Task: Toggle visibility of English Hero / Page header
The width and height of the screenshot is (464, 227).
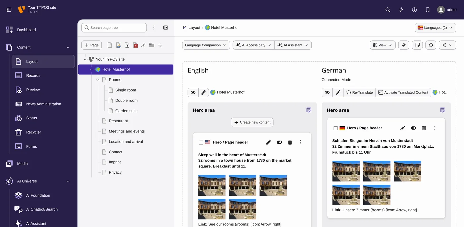Action: pos(279,142)
